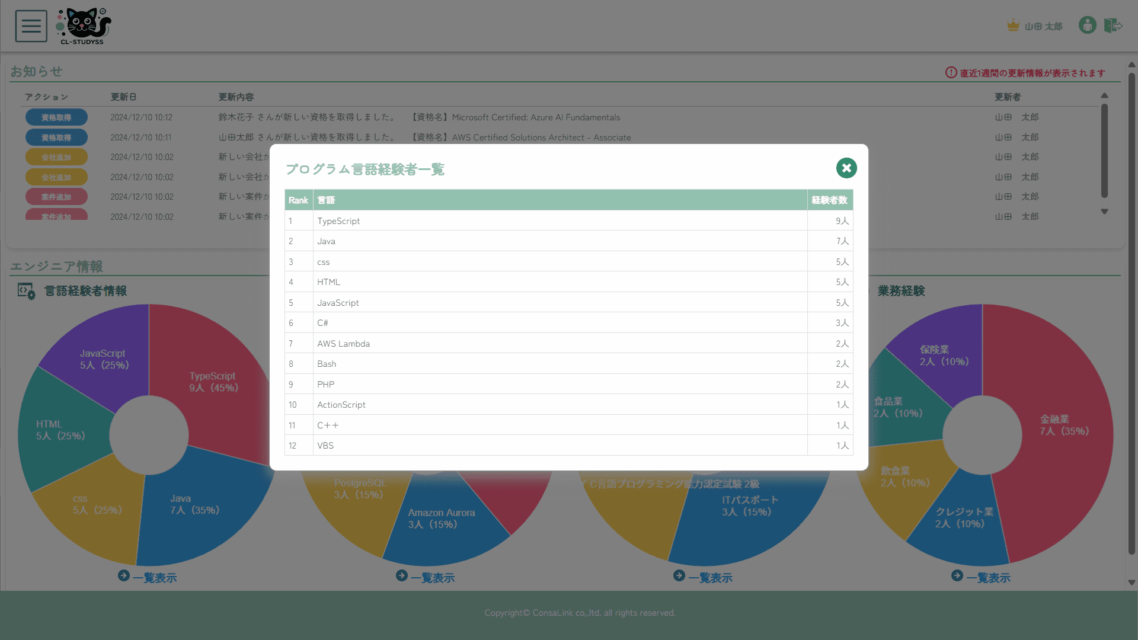Open the user profile icon
This screenshot has width=1138, height=640.
pyautogui.click(x=1087, y=25)
